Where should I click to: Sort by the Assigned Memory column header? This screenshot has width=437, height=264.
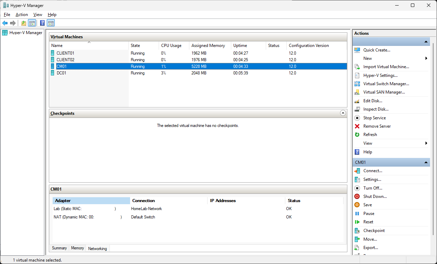210,46
